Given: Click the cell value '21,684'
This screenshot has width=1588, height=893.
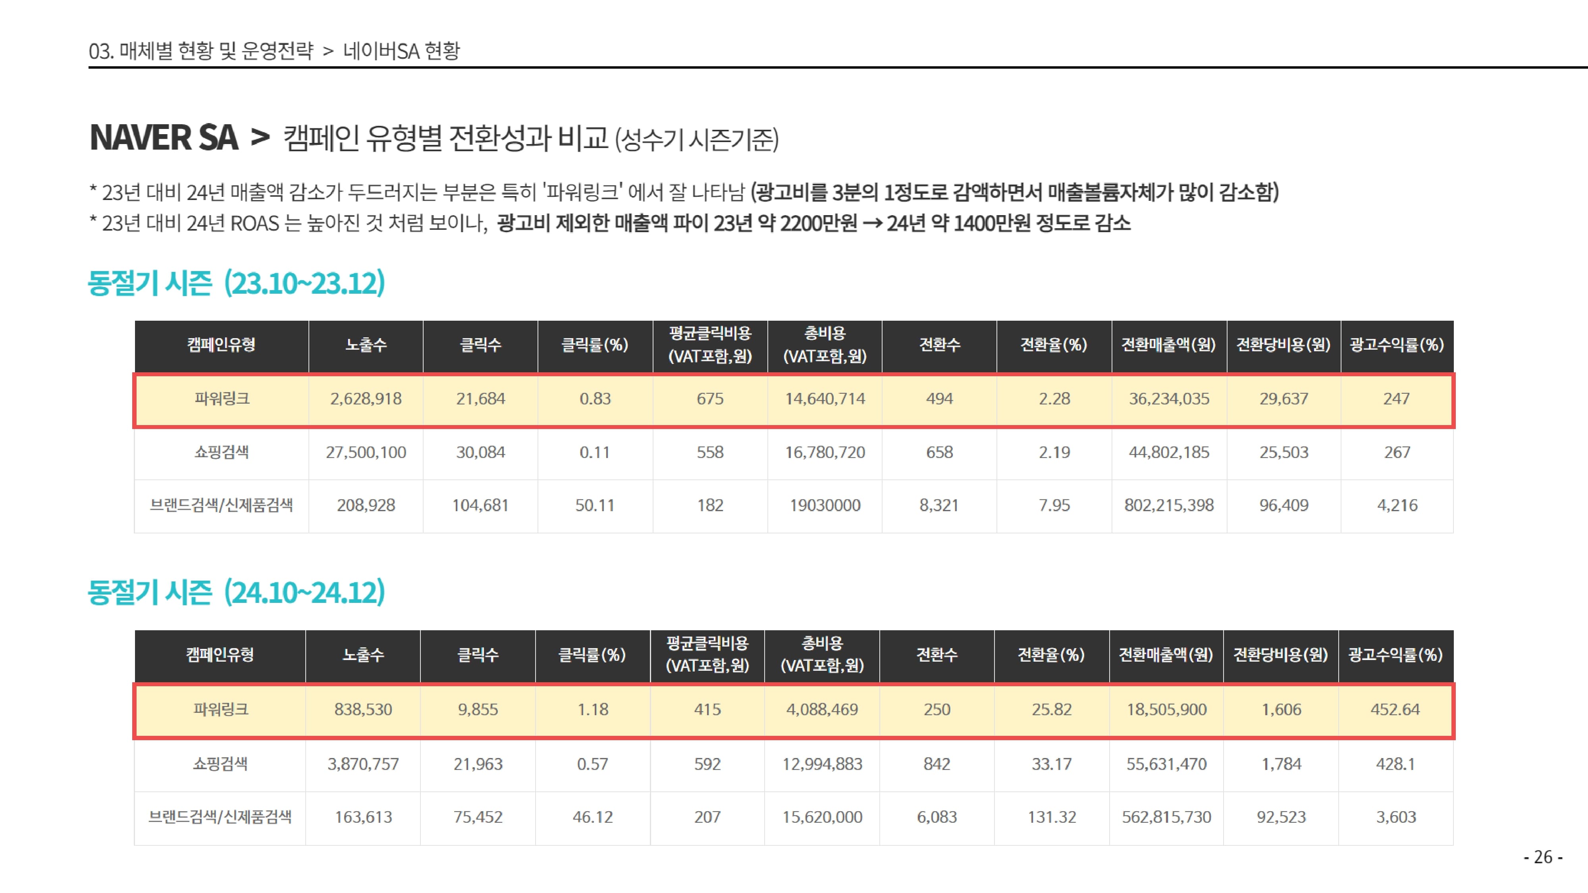Looking at the screenshot, I should pos(481,399).
